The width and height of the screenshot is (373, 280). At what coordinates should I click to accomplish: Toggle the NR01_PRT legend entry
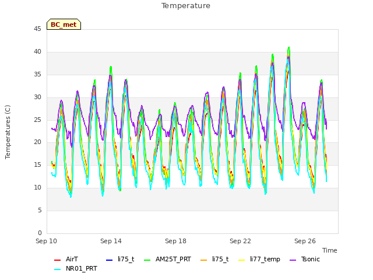click(76, 269)
